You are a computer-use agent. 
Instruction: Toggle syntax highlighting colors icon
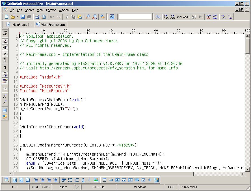5,81
